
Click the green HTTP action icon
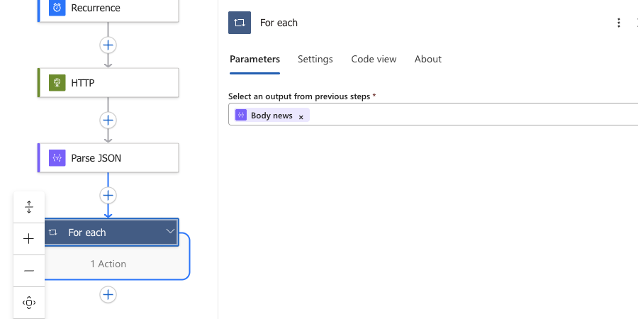click(57, 83)
